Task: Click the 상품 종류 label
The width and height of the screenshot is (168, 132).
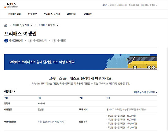Action: coord(83,122)
